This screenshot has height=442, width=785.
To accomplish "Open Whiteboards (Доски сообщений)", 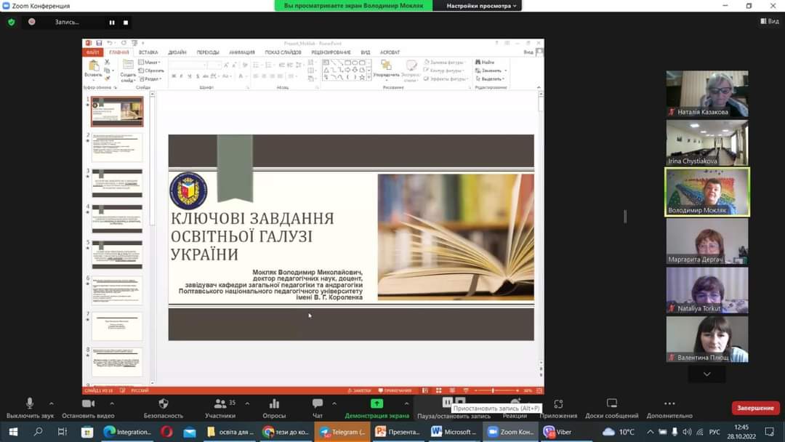I will (x=612, y=404).
